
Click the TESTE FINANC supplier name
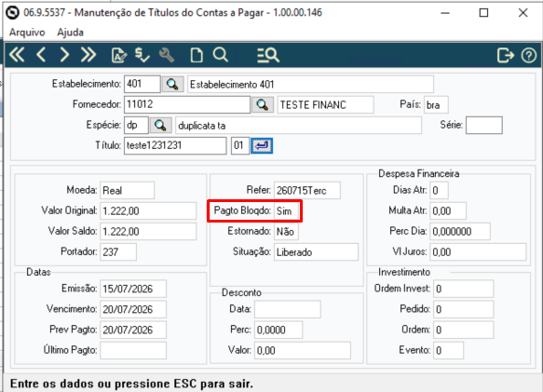pyautogui.click(x=326, y=104)
